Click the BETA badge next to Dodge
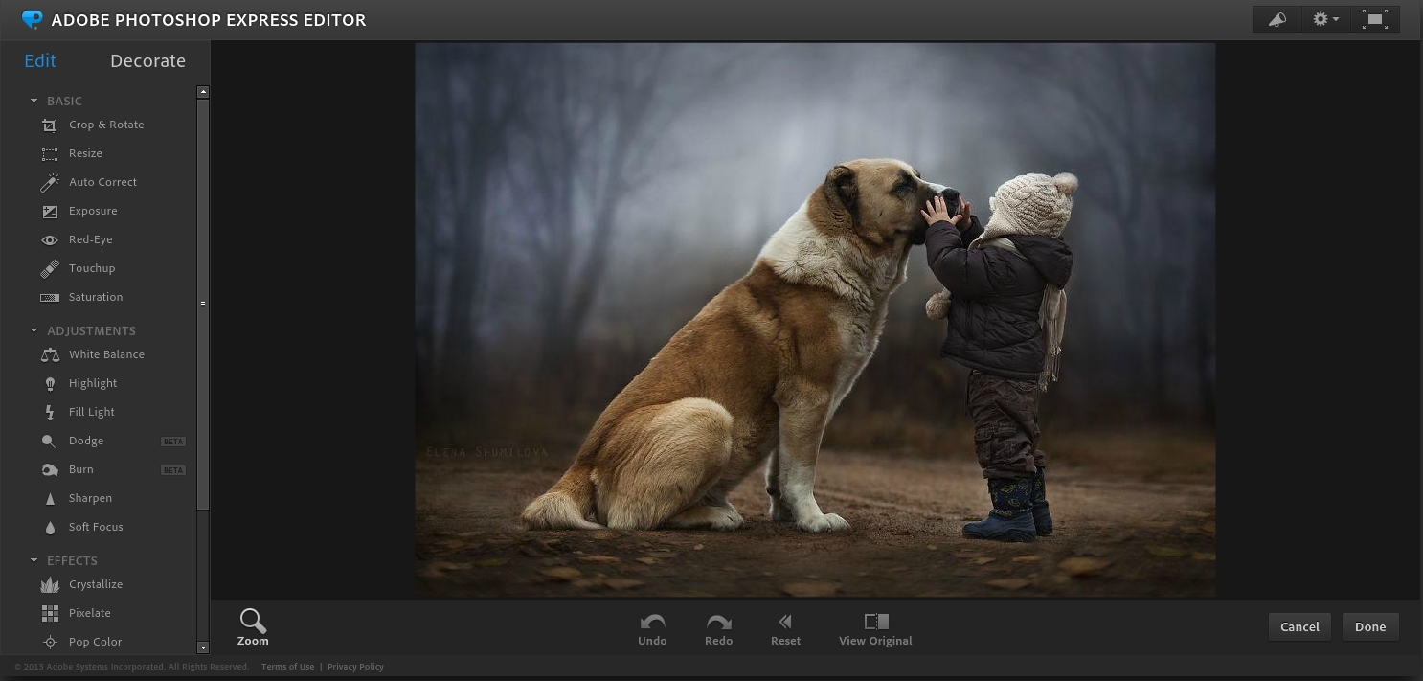The image size is (1423, 681). [x=173, y=442]
